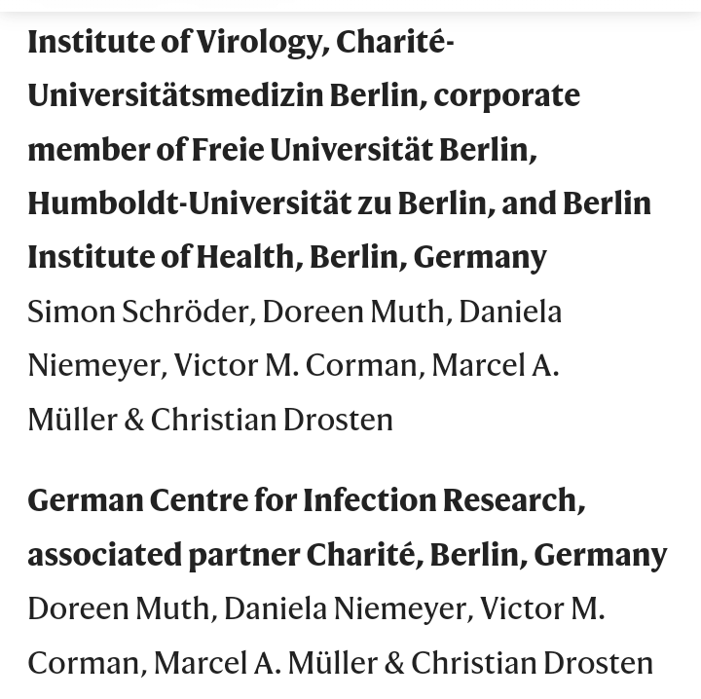Click Doreen Muth under German Centre heading
The width and height of the screenshot is (701, 699).
coord(119,608)
